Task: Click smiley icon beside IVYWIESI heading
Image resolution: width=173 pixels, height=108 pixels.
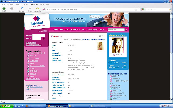Action: click(x=51, y=36)
